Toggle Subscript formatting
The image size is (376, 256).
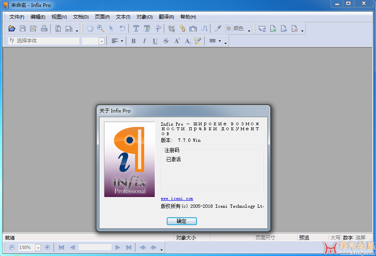[x=188, y=41]
